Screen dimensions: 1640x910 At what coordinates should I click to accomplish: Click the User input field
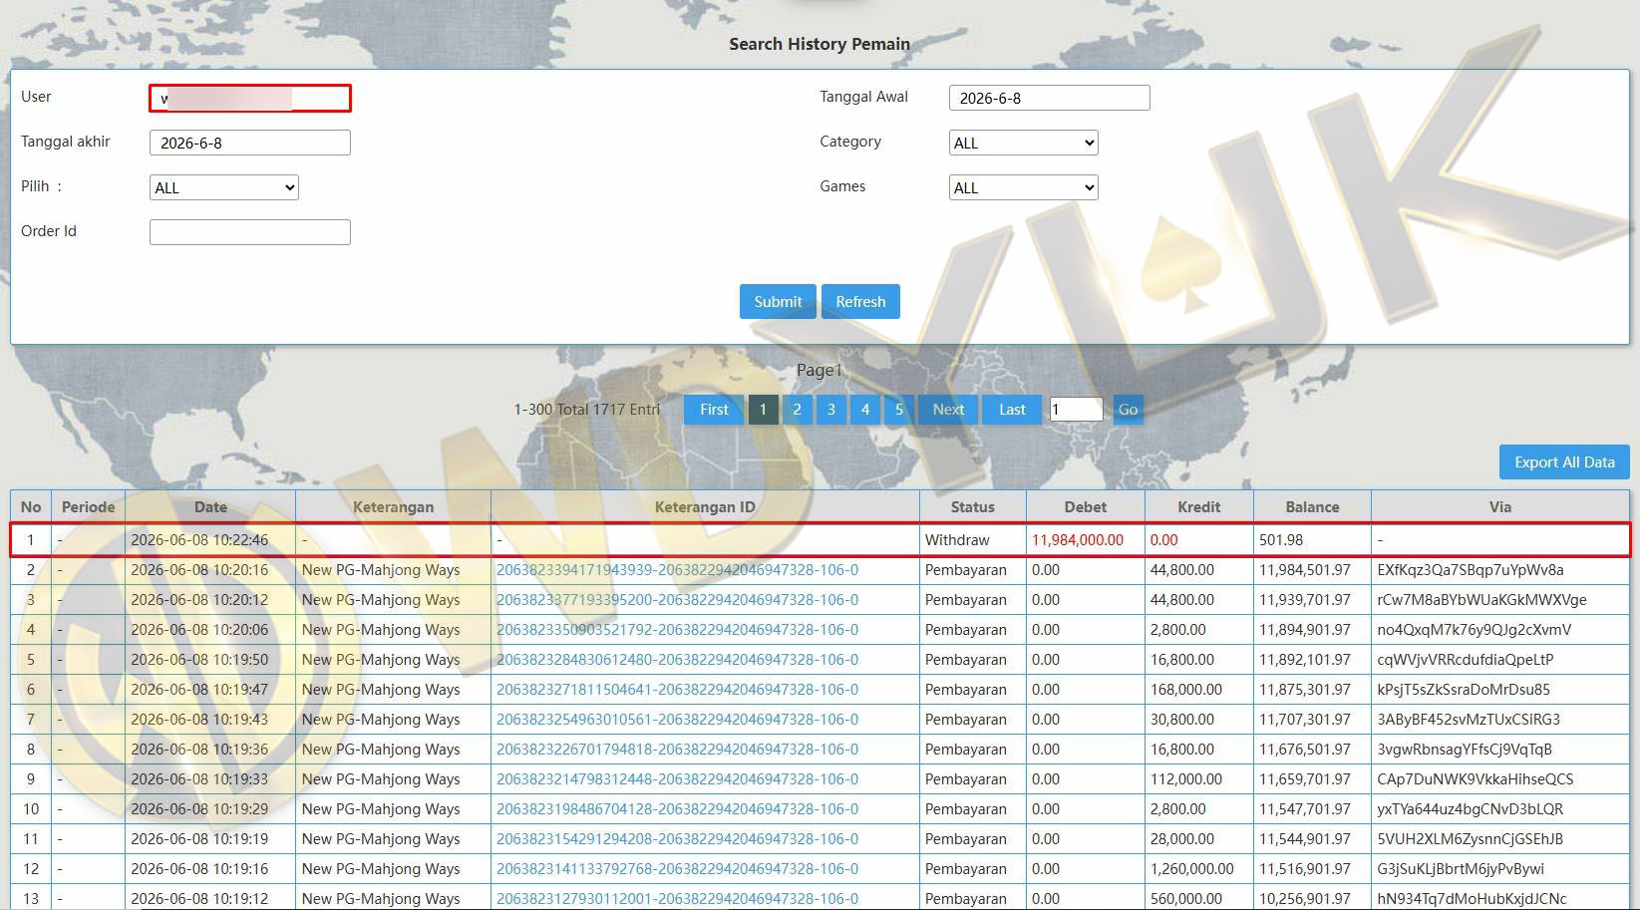tap(249, 98)
